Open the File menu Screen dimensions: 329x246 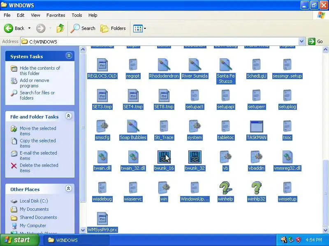point(7,15)
